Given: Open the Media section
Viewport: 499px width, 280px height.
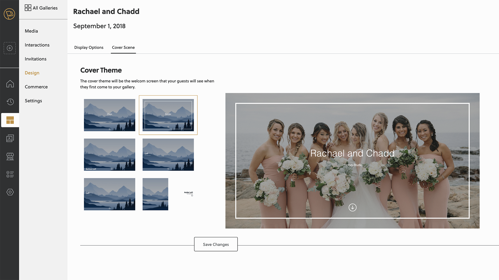Looking at the screenshot, I should (31, 31).
